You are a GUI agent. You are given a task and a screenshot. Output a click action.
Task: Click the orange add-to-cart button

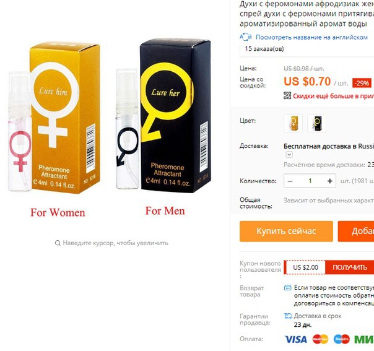click(356, 232)
